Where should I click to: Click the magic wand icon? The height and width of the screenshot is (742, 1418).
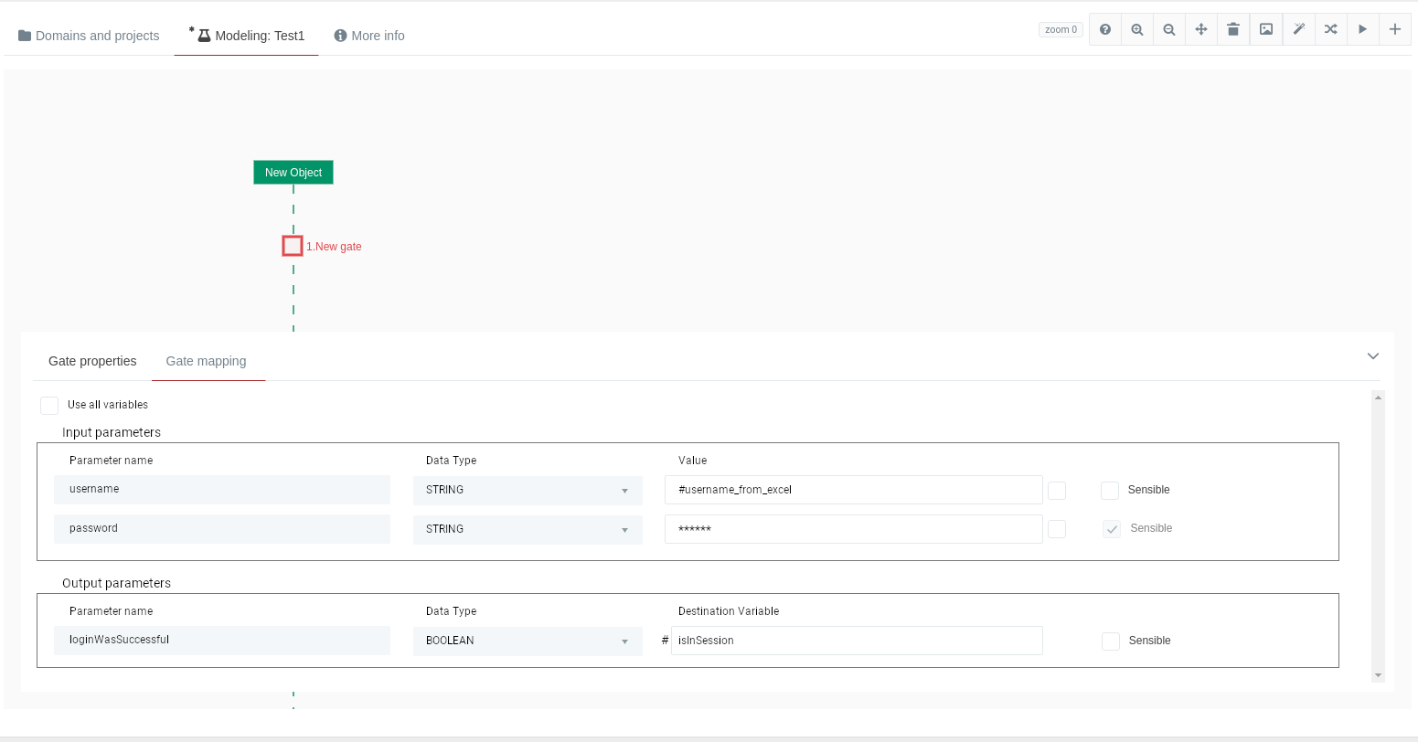[x=1298, y=29]
